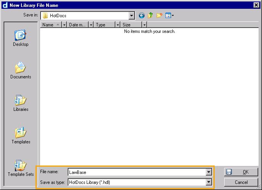Expand the Save as type dropdown
Viewport: 262px width, 190px height.
pyautogui.click(x=209, y=182)
